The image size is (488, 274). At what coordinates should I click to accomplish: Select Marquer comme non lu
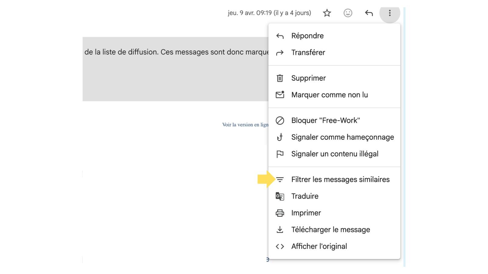click(x=334, y=95)
